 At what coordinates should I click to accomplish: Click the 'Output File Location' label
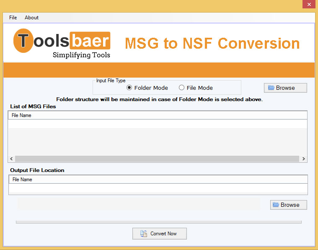[37, 170]
